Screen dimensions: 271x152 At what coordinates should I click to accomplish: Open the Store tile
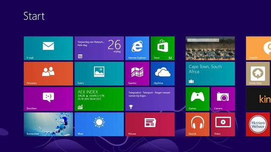pyautogui.click(x=163, y=48)
